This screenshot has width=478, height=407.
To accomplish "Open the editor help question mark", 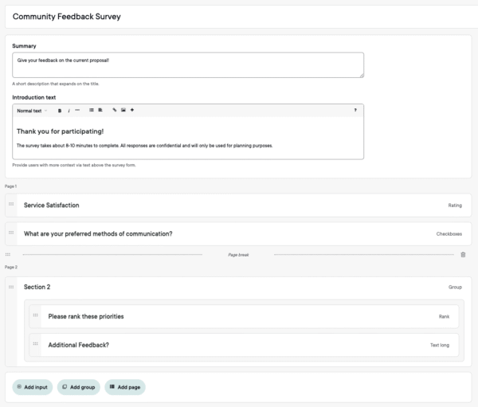I will click(355, 111).
